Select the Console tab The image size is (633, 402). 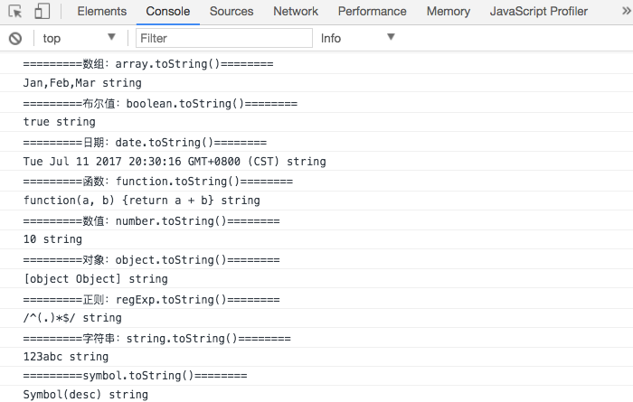167,11
